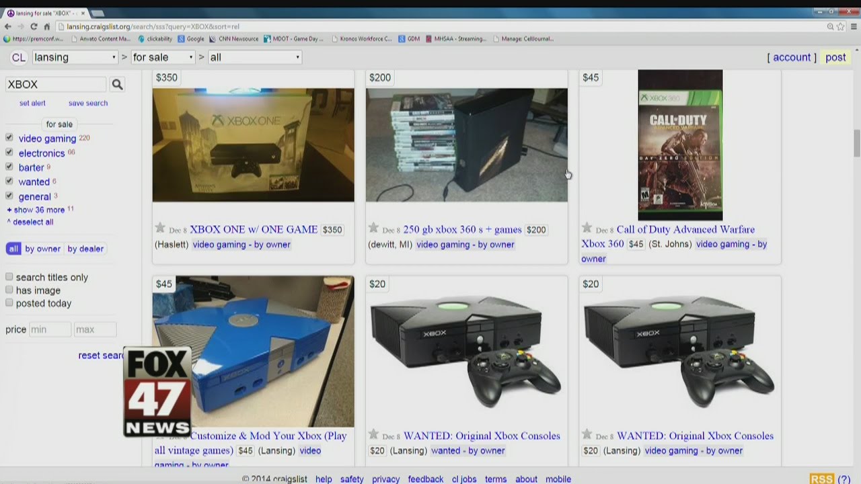This screenshot has width=861, height=484.
Task: Star the $20 video gaming WANTED Xbox listing
Action: tap(587, 434)
